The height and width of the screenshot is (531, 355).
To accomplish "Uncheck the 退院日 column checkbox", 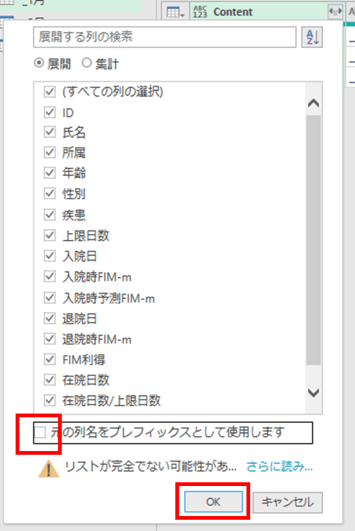I will coord(50,319).
